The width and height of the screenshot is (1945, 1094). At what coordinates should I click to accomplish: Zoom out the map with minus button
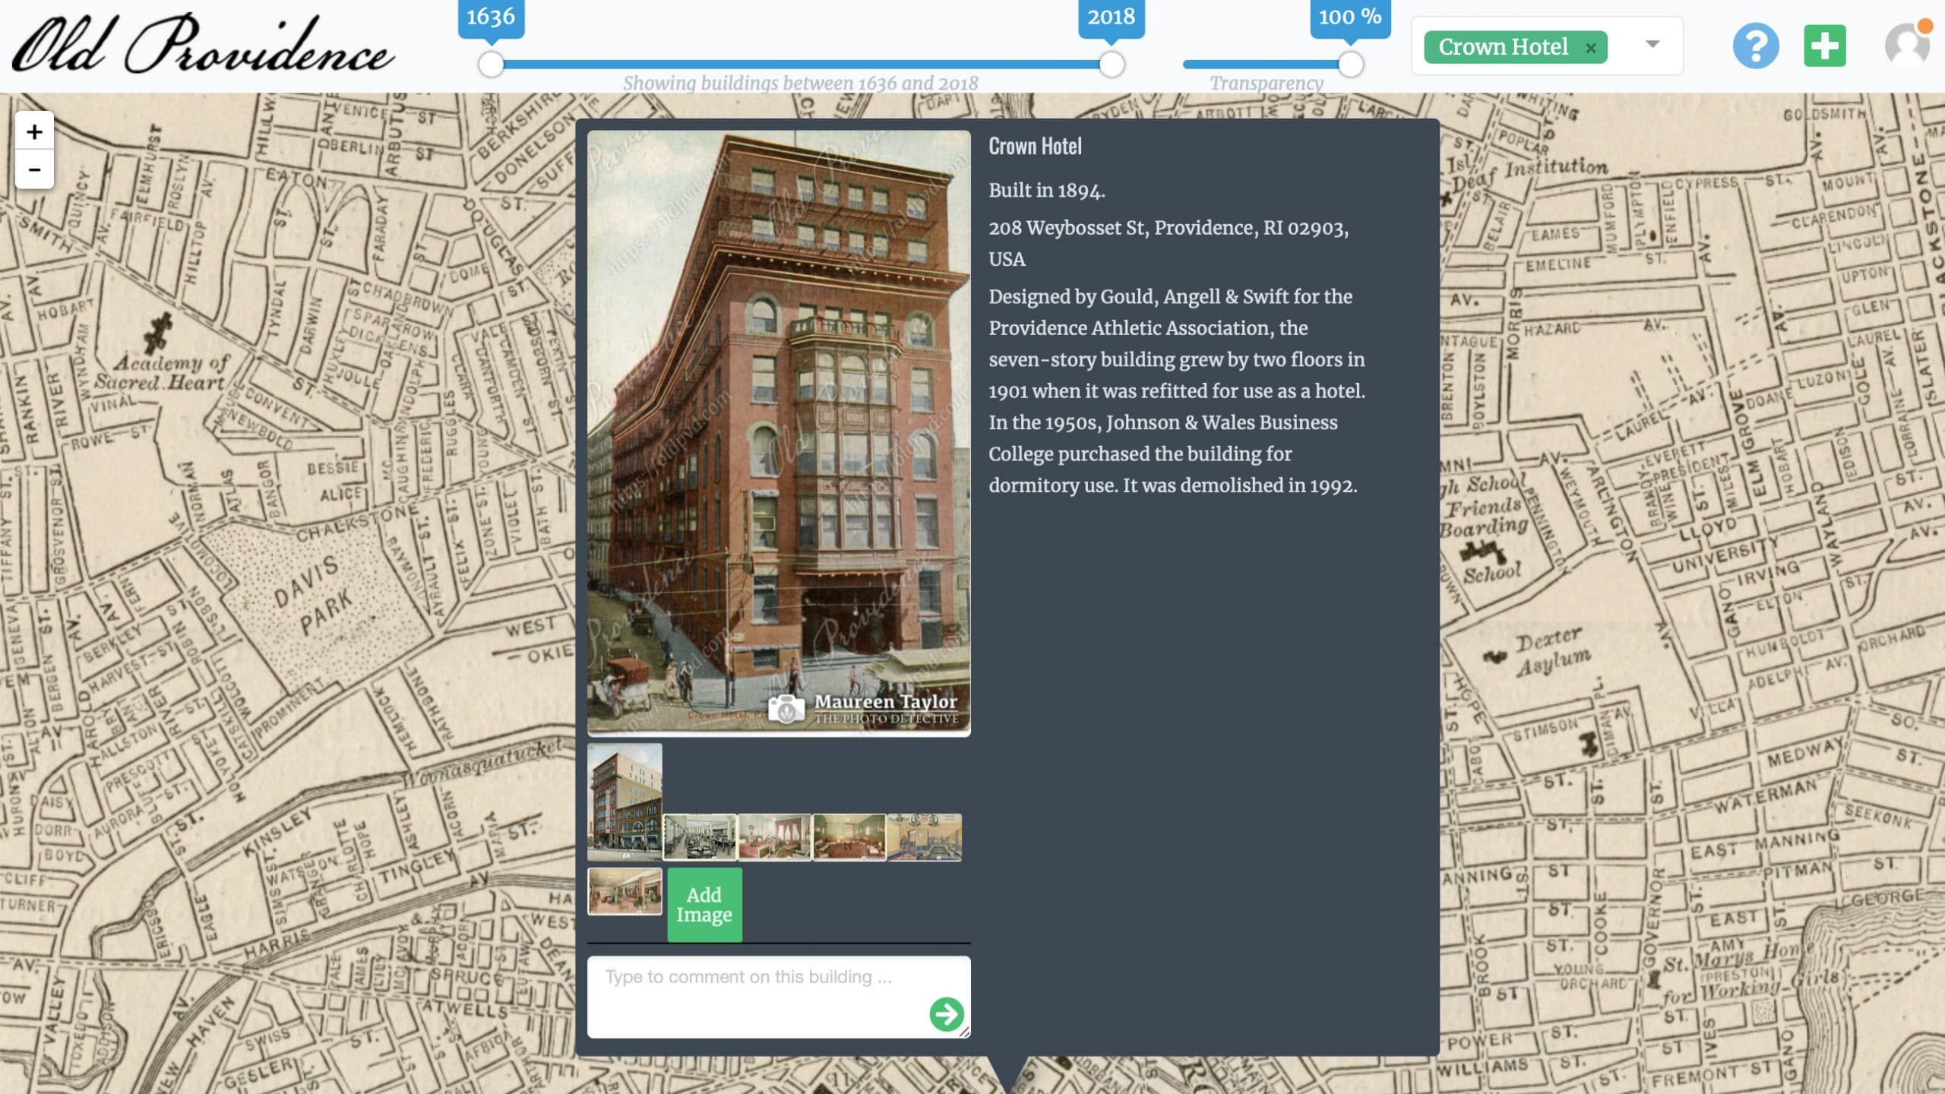34,169
